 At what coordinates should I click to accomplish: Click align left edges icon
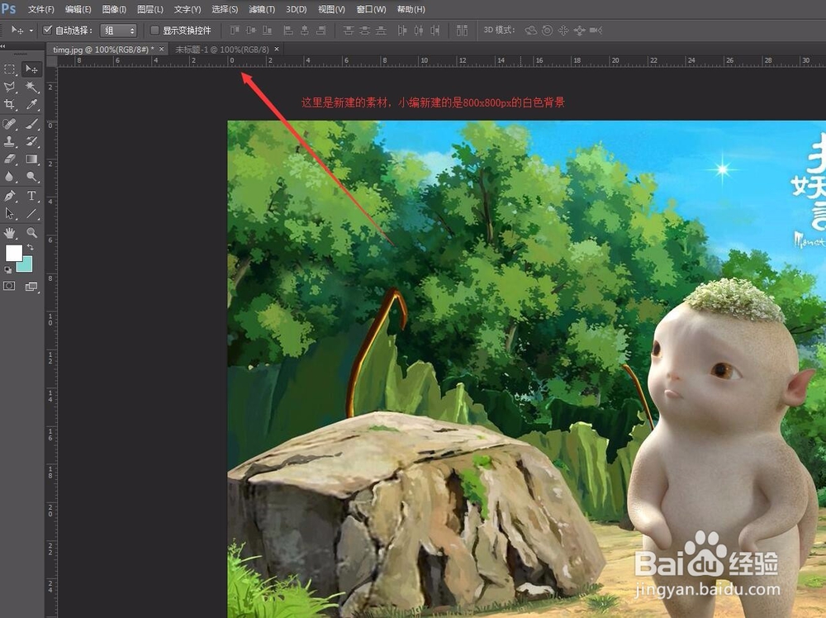(288, 31)
